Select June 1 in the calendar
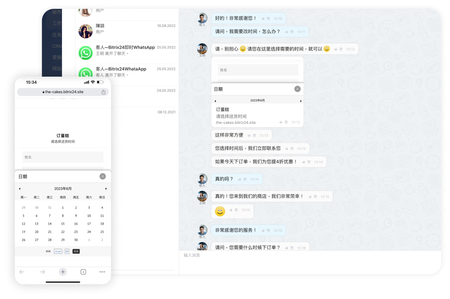The image size is (450, 299). coord(63,208)
